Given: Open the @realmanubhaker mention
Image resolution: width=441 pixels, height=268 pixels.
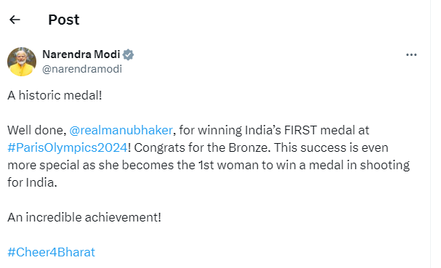Looking at the screenshot, I should 121,131.
